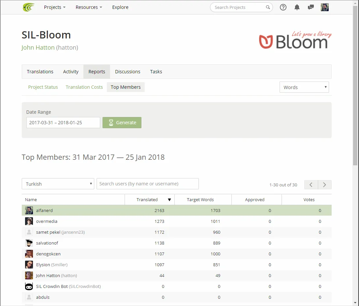Open abduls member name

pos(43,297)
